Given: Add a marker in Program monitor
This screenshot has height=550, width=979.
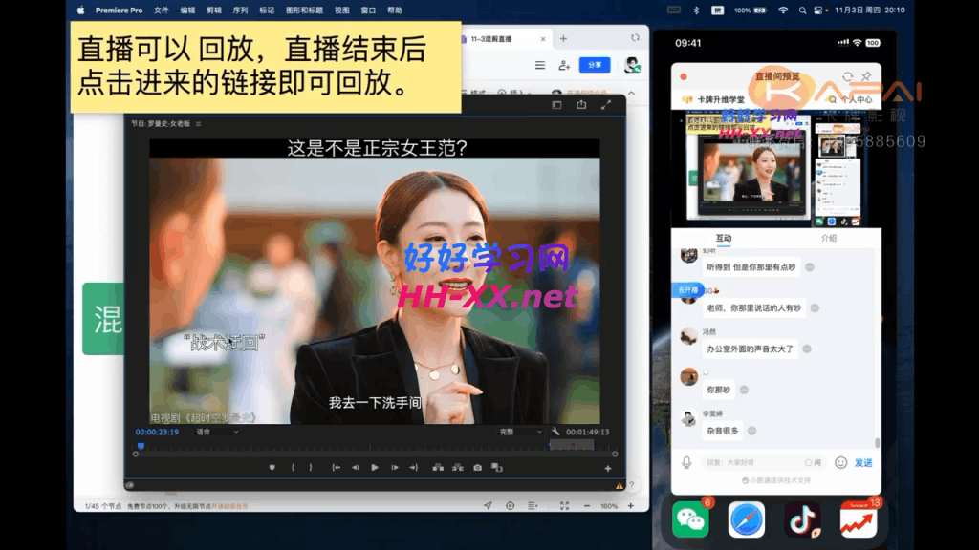Looking at the screenshot, I should pyautogui.click(x=272, y=468).
